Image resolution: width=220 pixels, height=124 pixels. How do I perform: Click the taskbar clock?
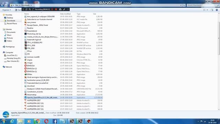click(212, 121)
